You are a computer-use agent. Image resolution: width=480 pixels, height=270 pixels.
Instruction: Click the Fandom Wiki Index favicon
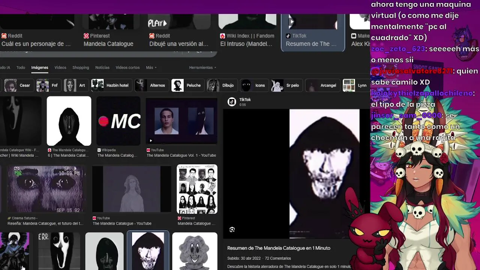click(x=223, y=36)
